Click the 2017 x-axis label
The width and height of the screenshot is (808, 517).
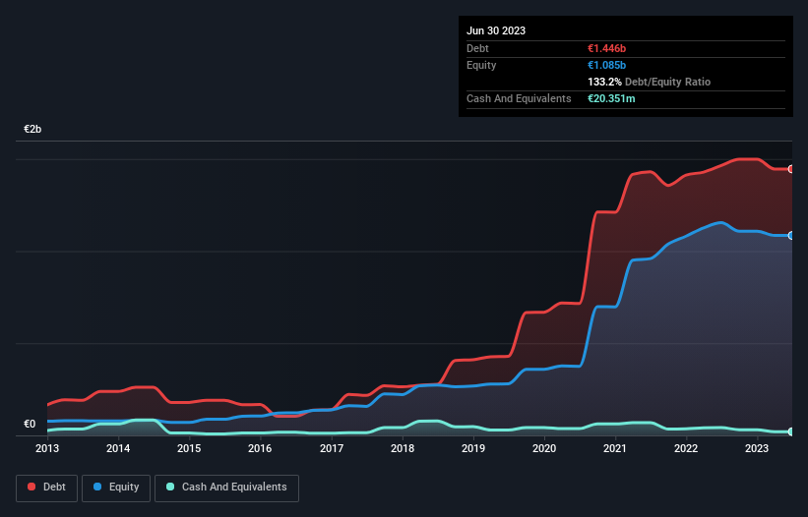click(332, 448)
